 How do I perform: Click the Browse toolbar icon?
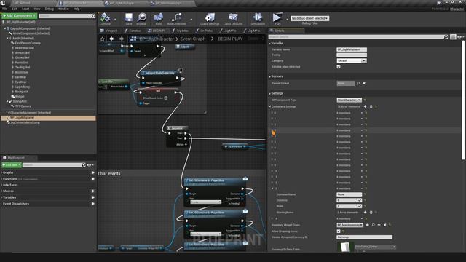click(x=141, y=18)
